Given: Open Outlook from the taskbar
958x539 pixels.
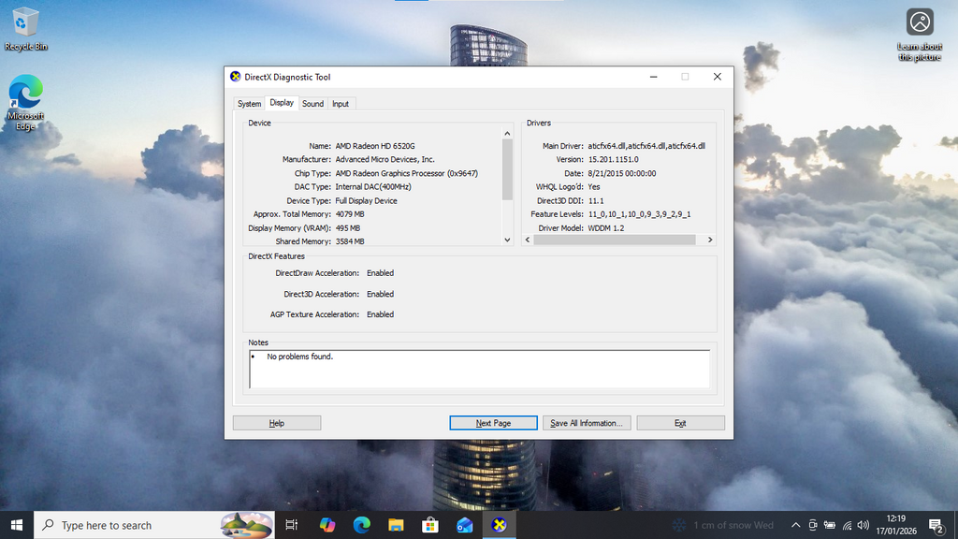Looking at the screenshot, I should coord(465,525).
